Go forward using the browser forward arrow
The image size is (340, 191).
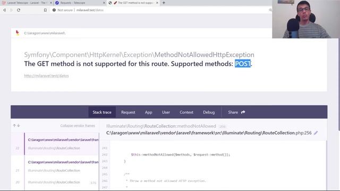pyautogui.click(x=12, y=10)
